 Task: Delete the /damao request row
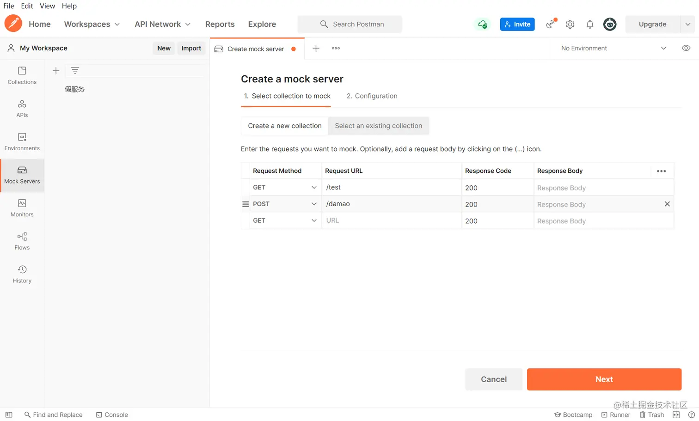(667, 204)
